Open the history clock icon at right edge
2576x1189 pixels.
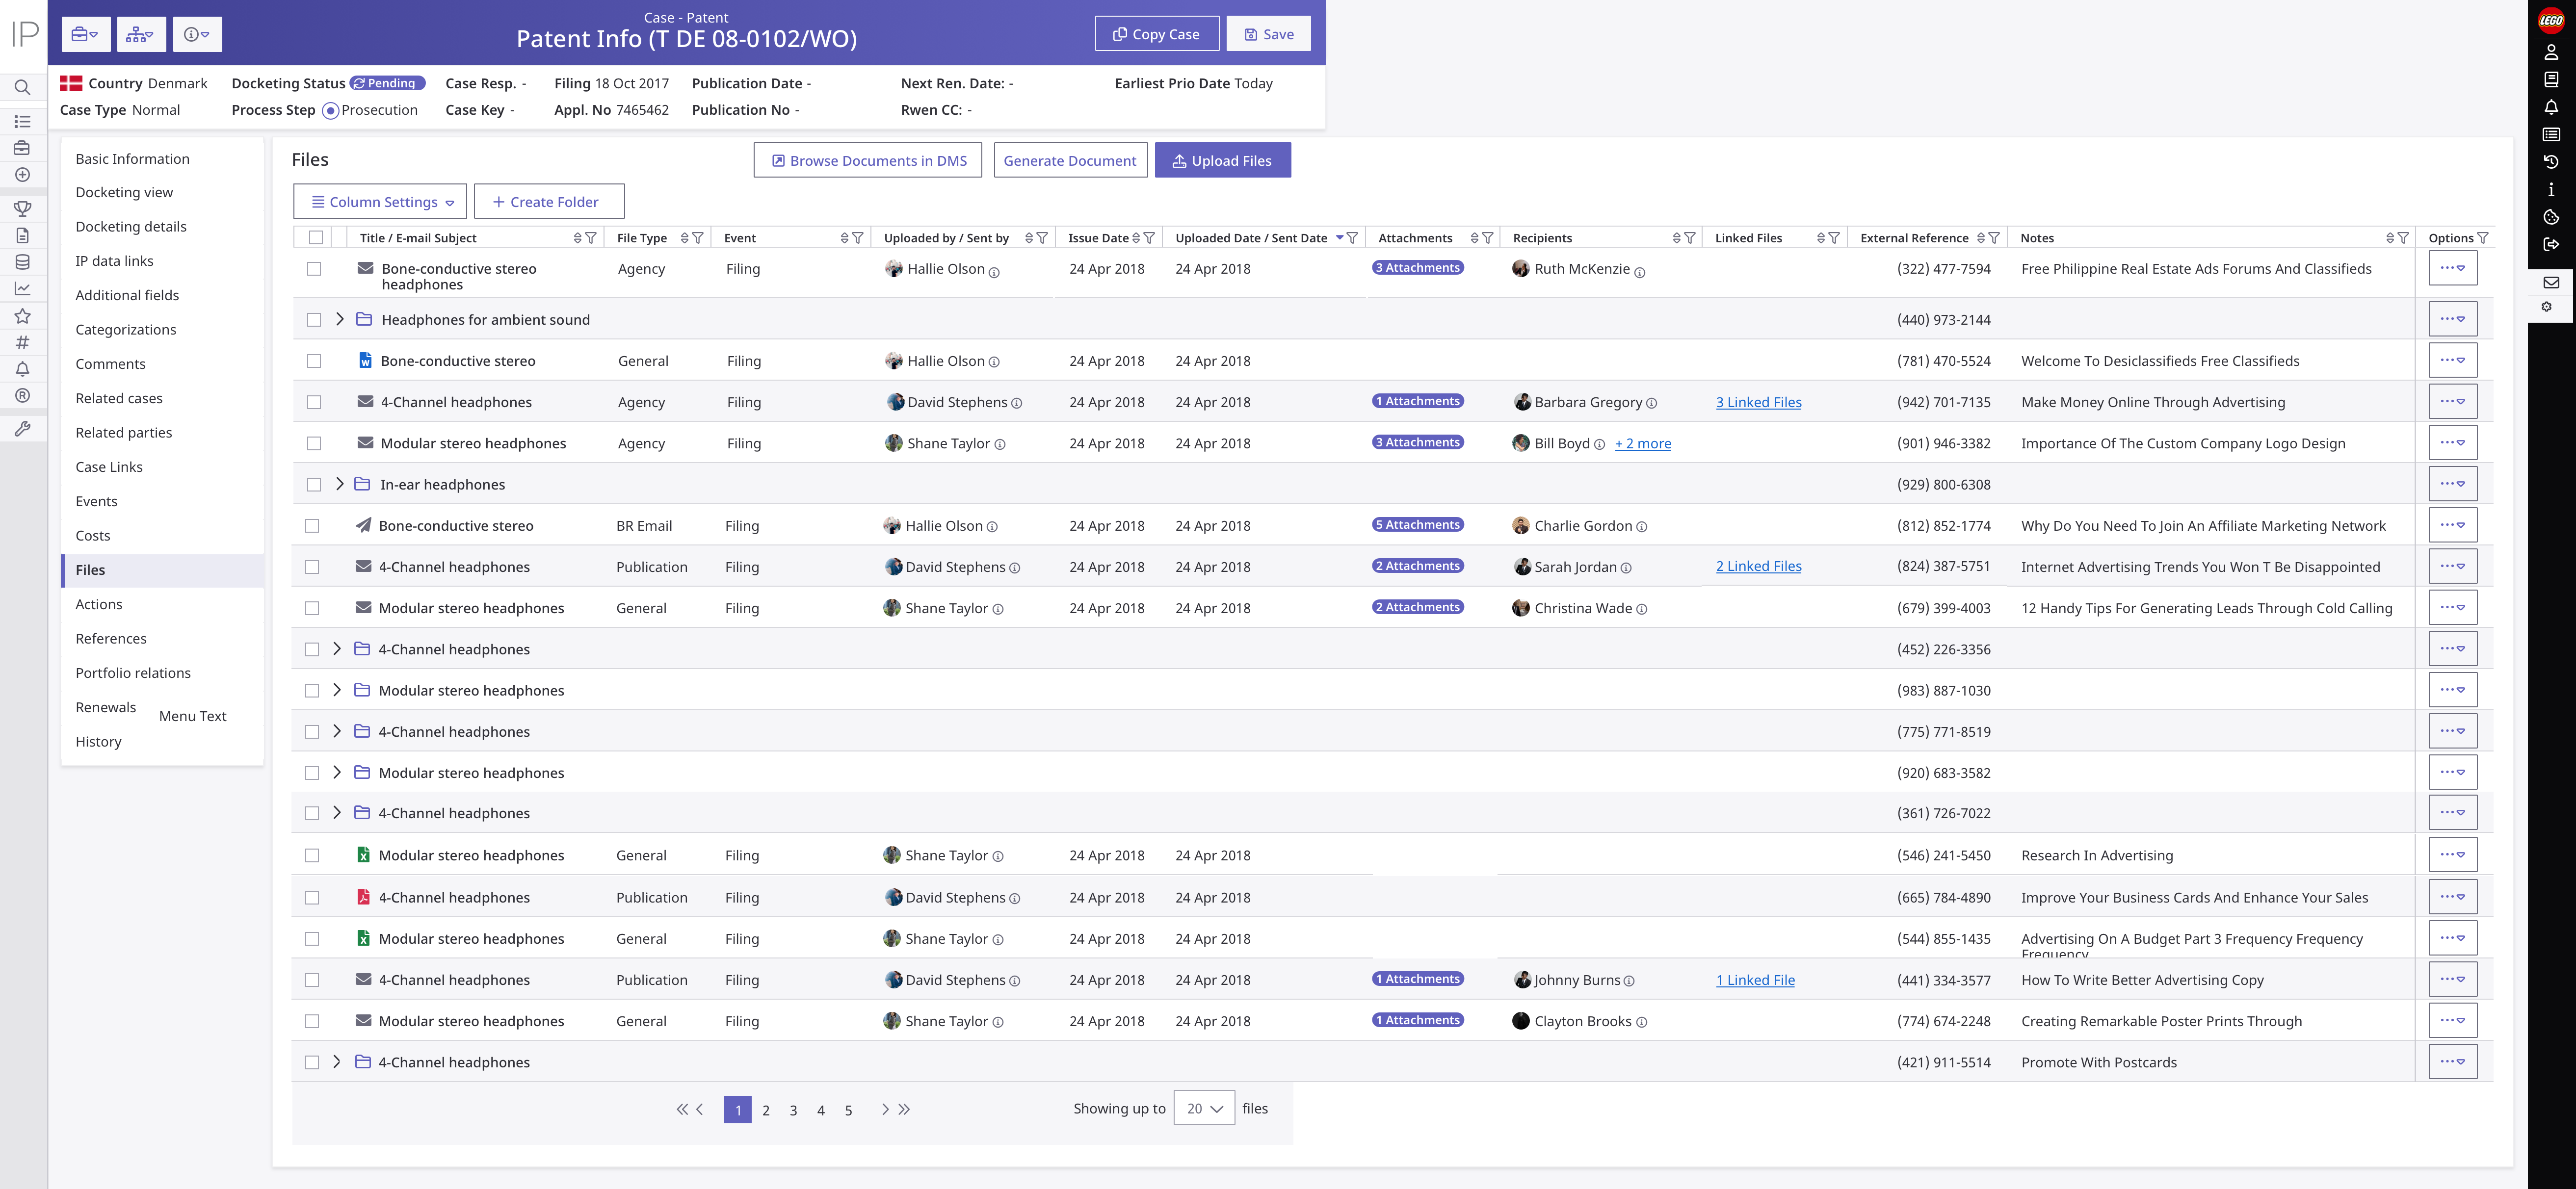tap(2550, 162)
